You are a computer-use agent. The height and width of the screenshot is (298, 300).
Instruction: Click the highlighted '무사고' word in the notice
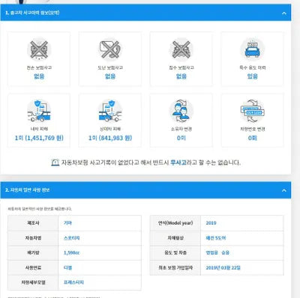pos(178,162)
